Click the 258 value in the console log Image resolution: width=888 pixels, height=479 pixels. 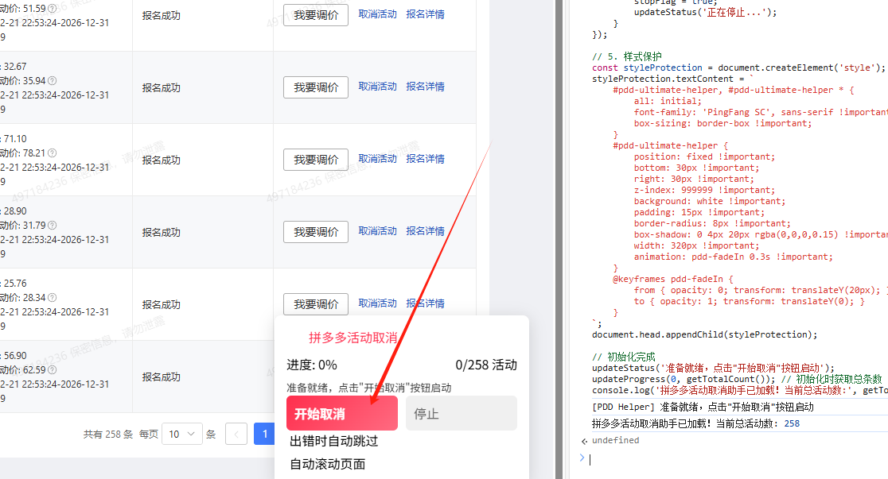click(792, 423)
